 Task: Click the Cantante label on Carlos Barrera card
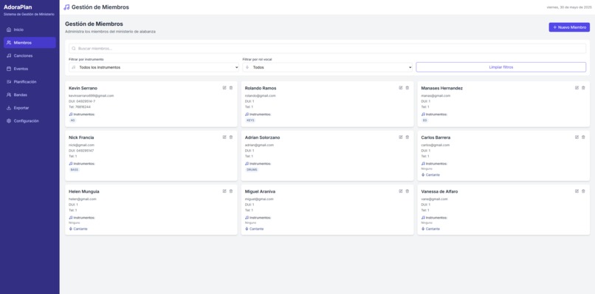click(x=433, y=175)
